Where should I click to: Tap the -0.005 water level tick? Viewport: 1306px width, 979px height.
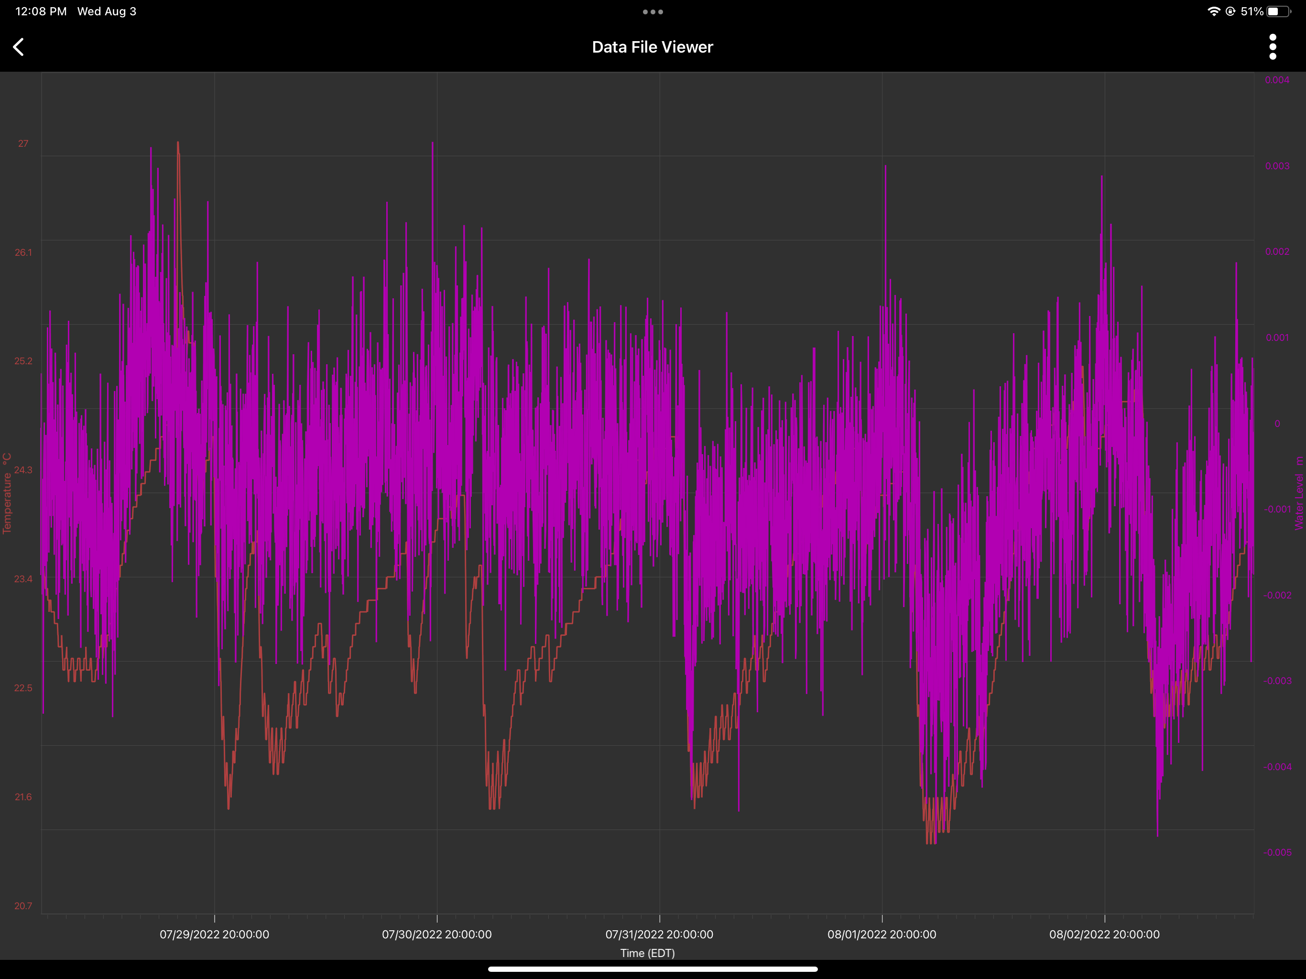click(x=1276, y=852)
